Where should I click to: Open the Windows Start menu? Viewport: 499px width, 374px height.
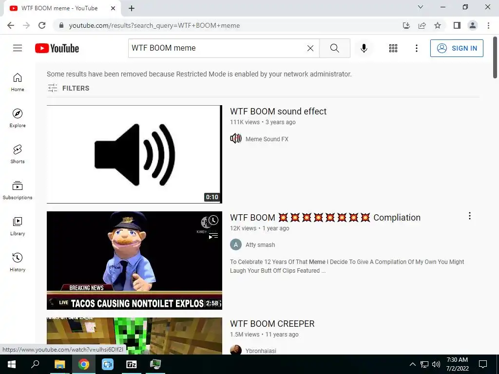pyautogui.click(x=12, y=364)
